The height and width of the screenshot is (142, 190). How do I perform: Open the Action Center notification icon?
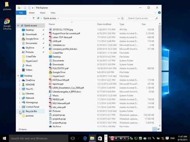(167, 138)
